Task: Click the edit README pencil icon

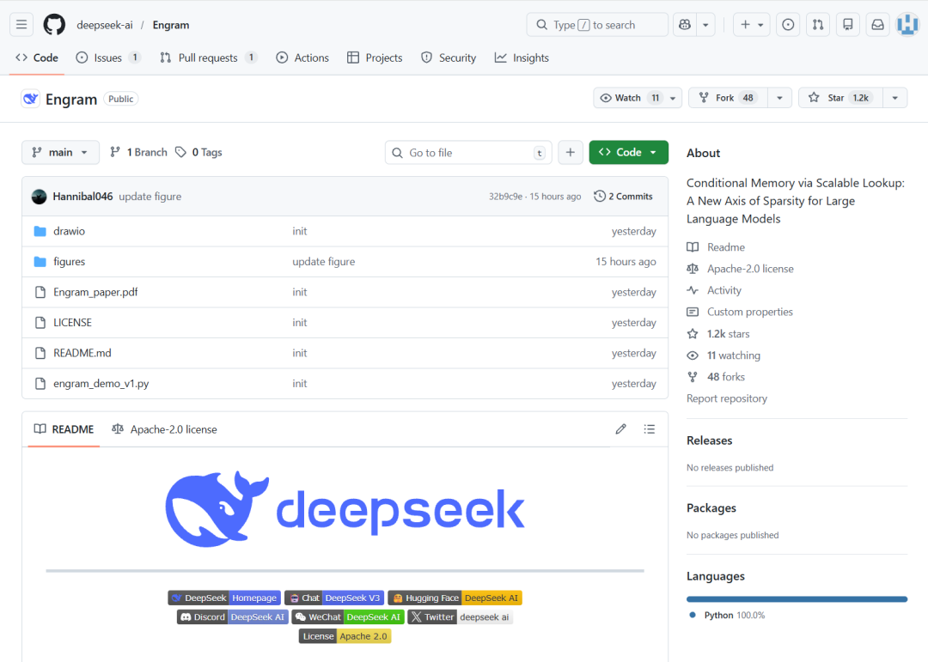Action: [x=620, y=428]
